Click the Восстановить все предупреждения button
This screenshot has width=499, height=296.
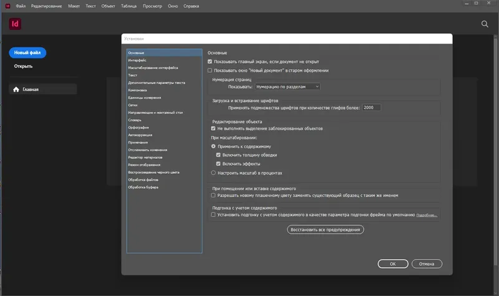pos(325,229)
